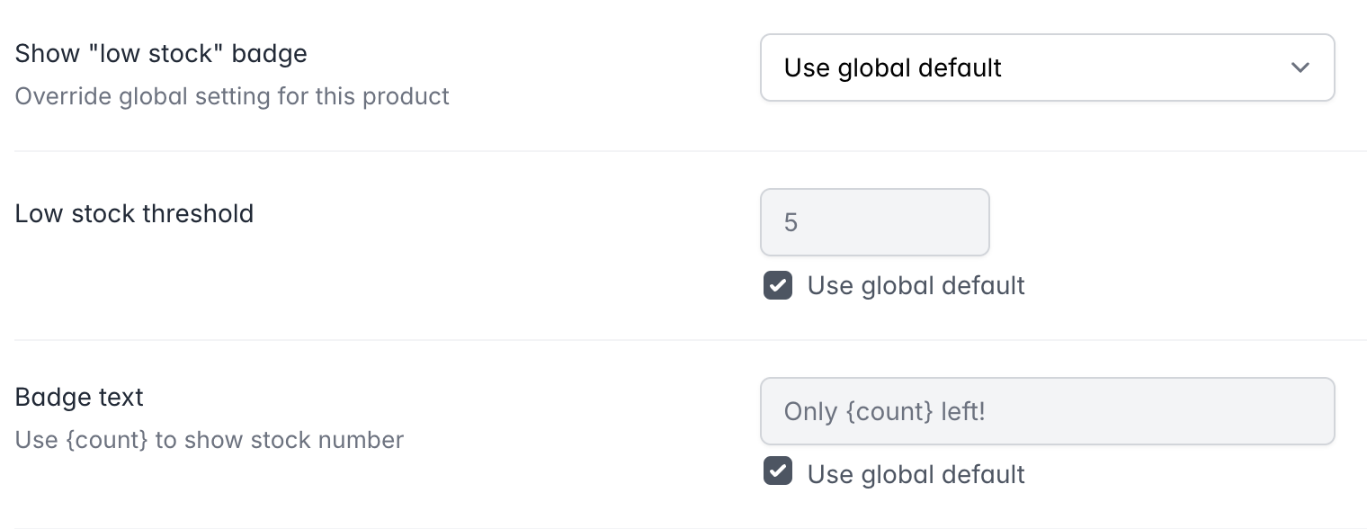Screen dimensions: 1367x529
Task: Click the Show "low stock" badge setting label
Action: [x=161, y=53]
